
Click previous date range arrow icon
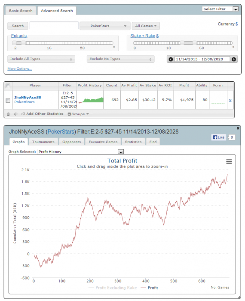pyautogui.click(x=171, y=59)
